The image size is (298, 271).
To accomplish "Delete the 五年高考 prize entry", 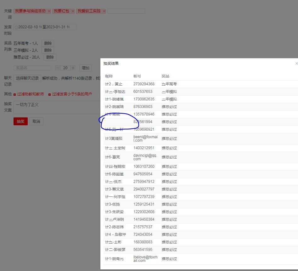I will pos(48,43).
